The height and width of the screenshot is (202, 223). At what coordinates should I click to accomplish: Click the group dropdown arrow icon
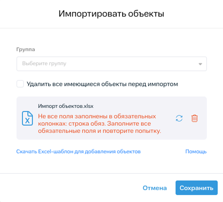(x=200, y=64)
